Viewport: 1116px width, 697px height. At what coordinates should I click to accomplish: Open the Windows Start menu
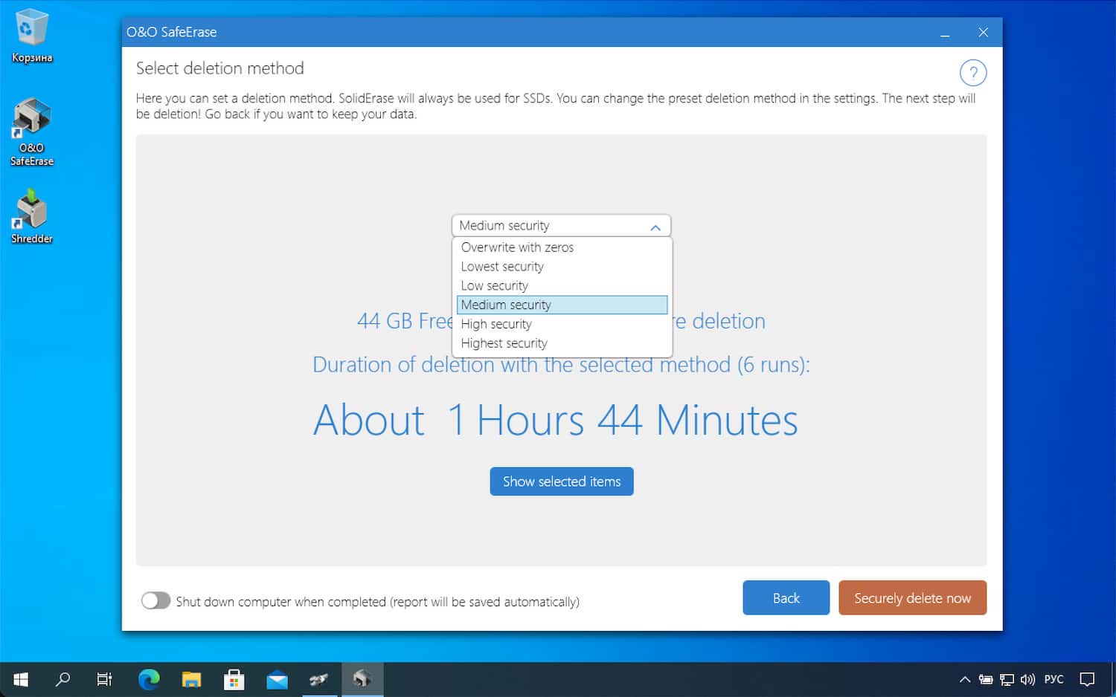click(x=21, y=679)
